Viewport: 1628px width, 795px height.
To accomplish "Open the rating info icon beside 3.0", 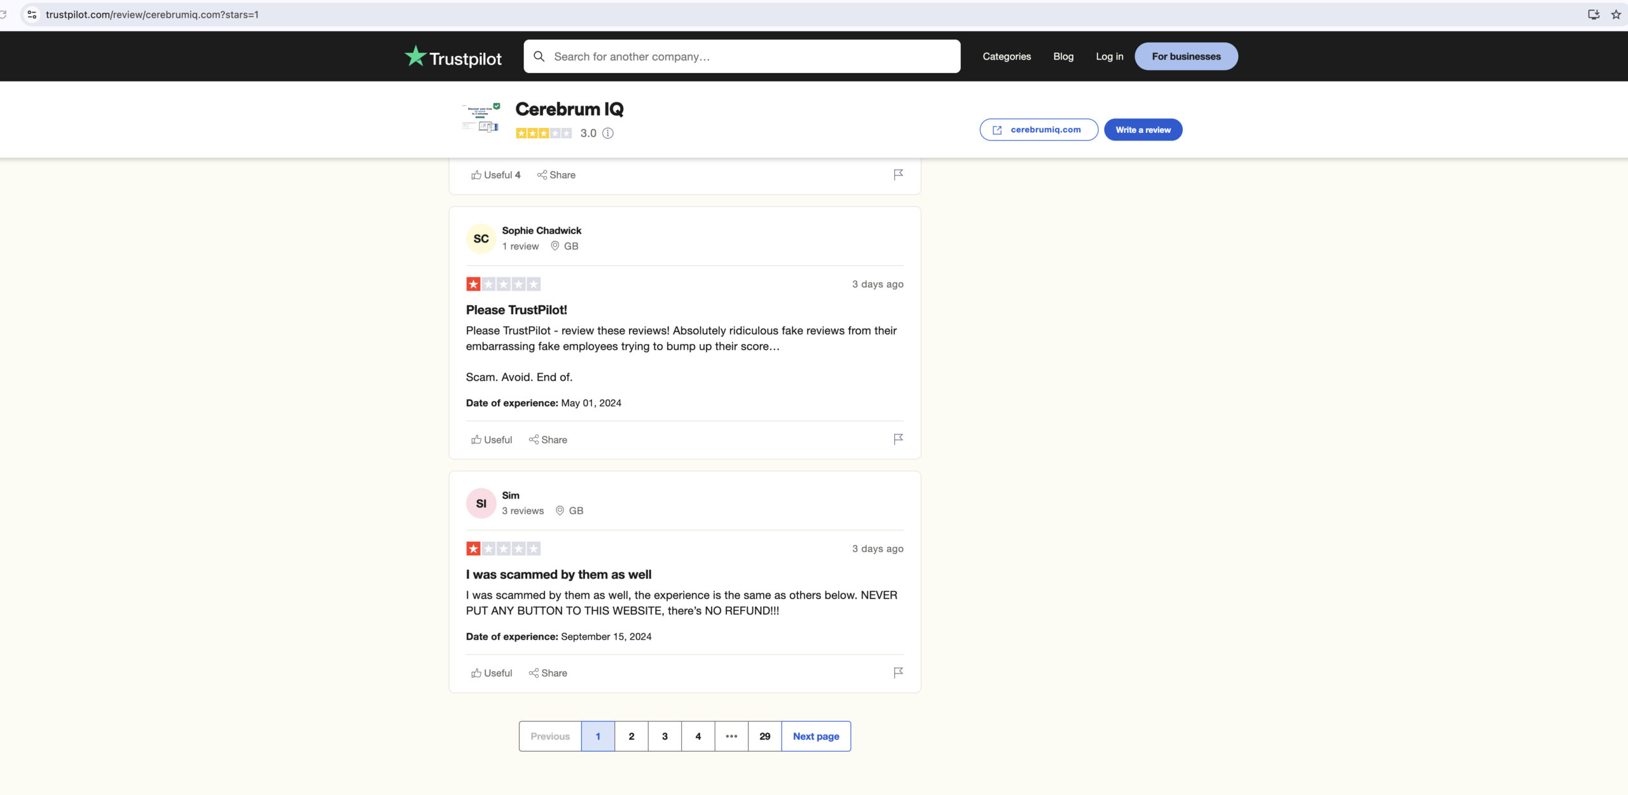I will [x=608, y=133].
